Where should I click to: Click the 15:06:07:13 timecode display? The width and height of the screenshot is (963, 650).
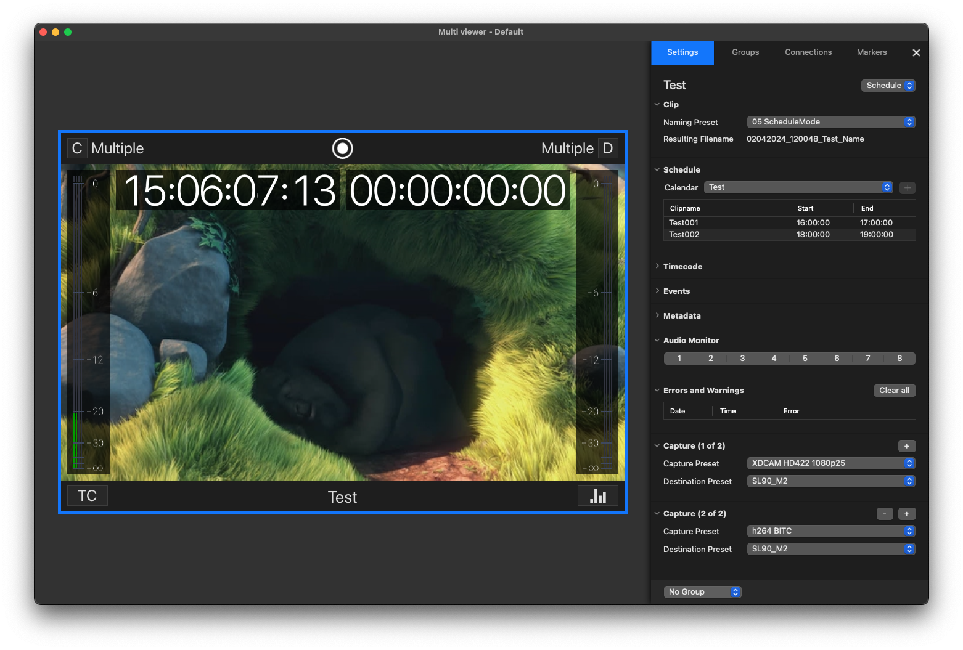pos(229,191)
